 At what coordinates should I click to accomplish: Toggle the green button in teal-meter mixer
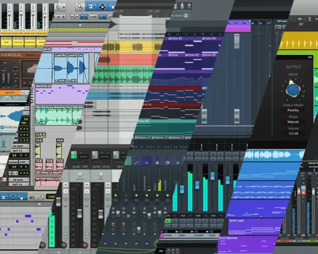tap(167, 221)
